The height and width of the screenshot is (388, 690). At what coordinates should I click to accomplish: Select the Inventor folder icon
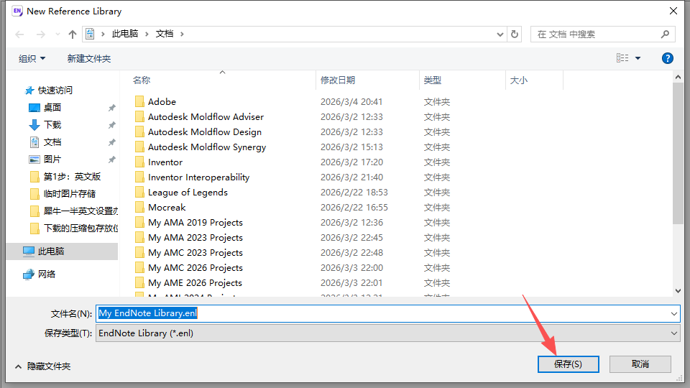pyautogui.click(x=139, y=162)
